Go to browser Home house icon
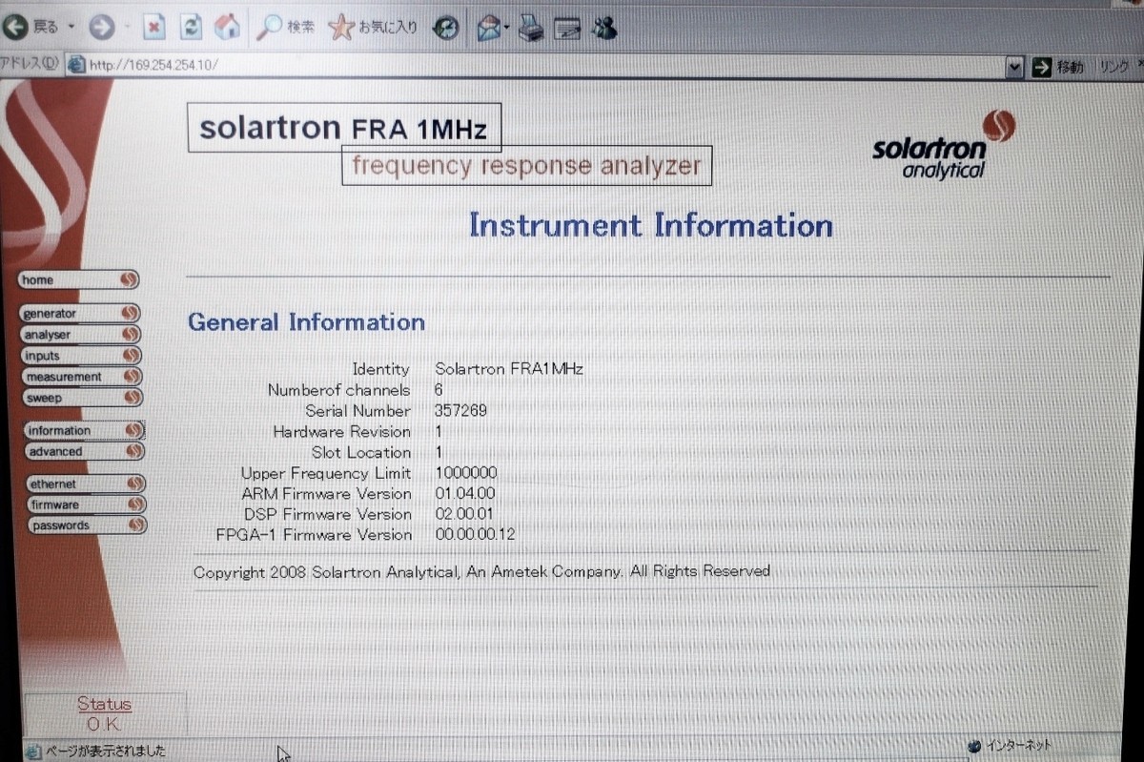The height and width of the screenshot is (762, 1144). click(x=227, y=28)
